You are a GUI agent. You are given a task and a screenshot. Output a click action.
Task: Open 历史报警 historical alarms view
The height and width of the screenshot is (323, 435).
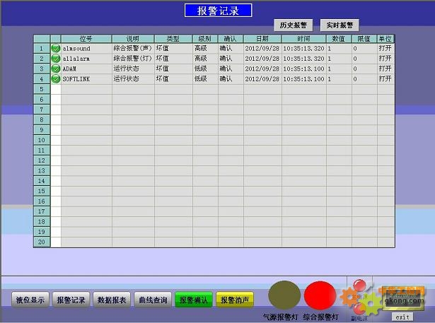[x=292, y=25]
